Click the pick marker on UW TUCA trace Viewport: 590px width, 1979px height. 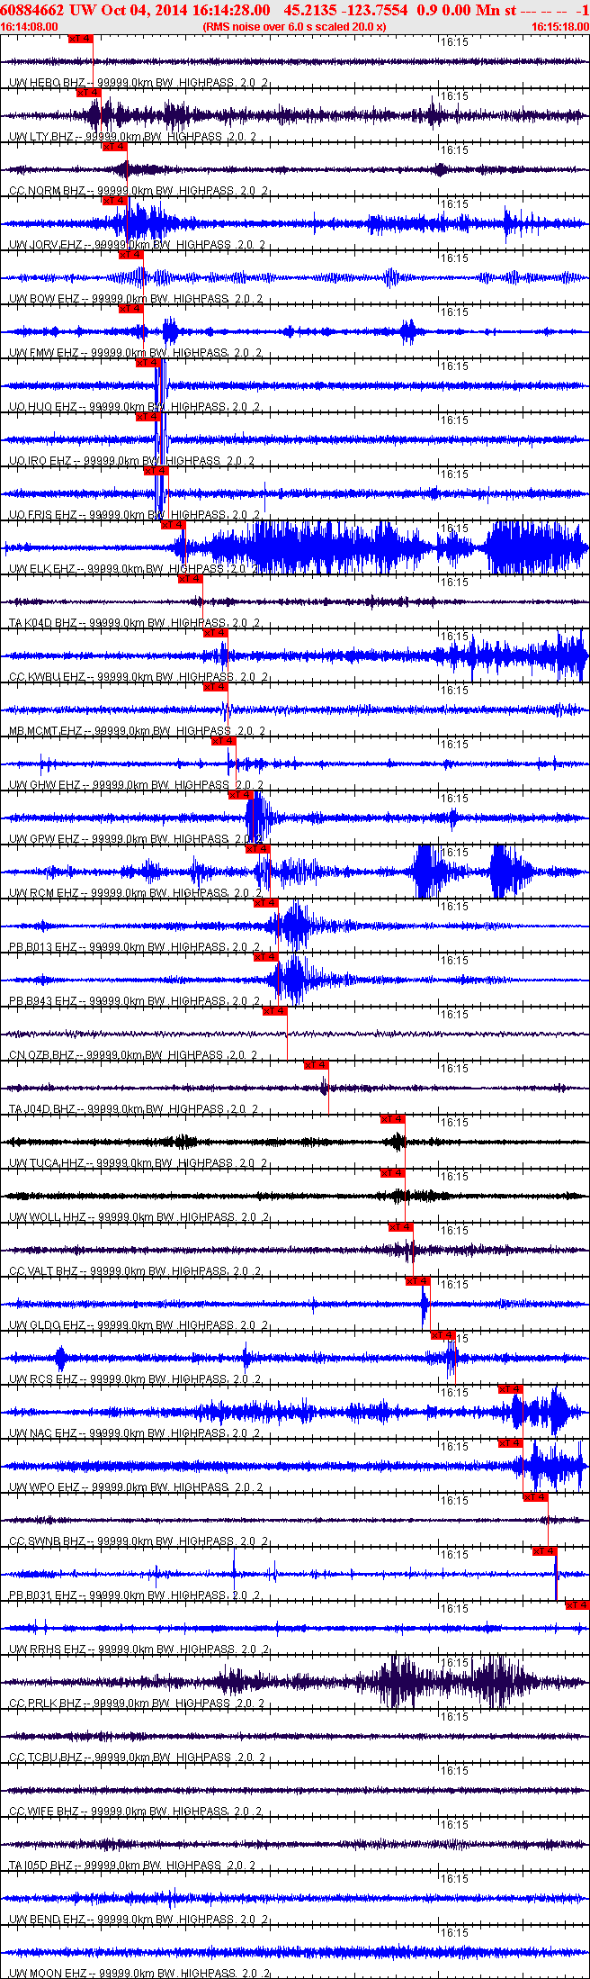(393, 1119)
